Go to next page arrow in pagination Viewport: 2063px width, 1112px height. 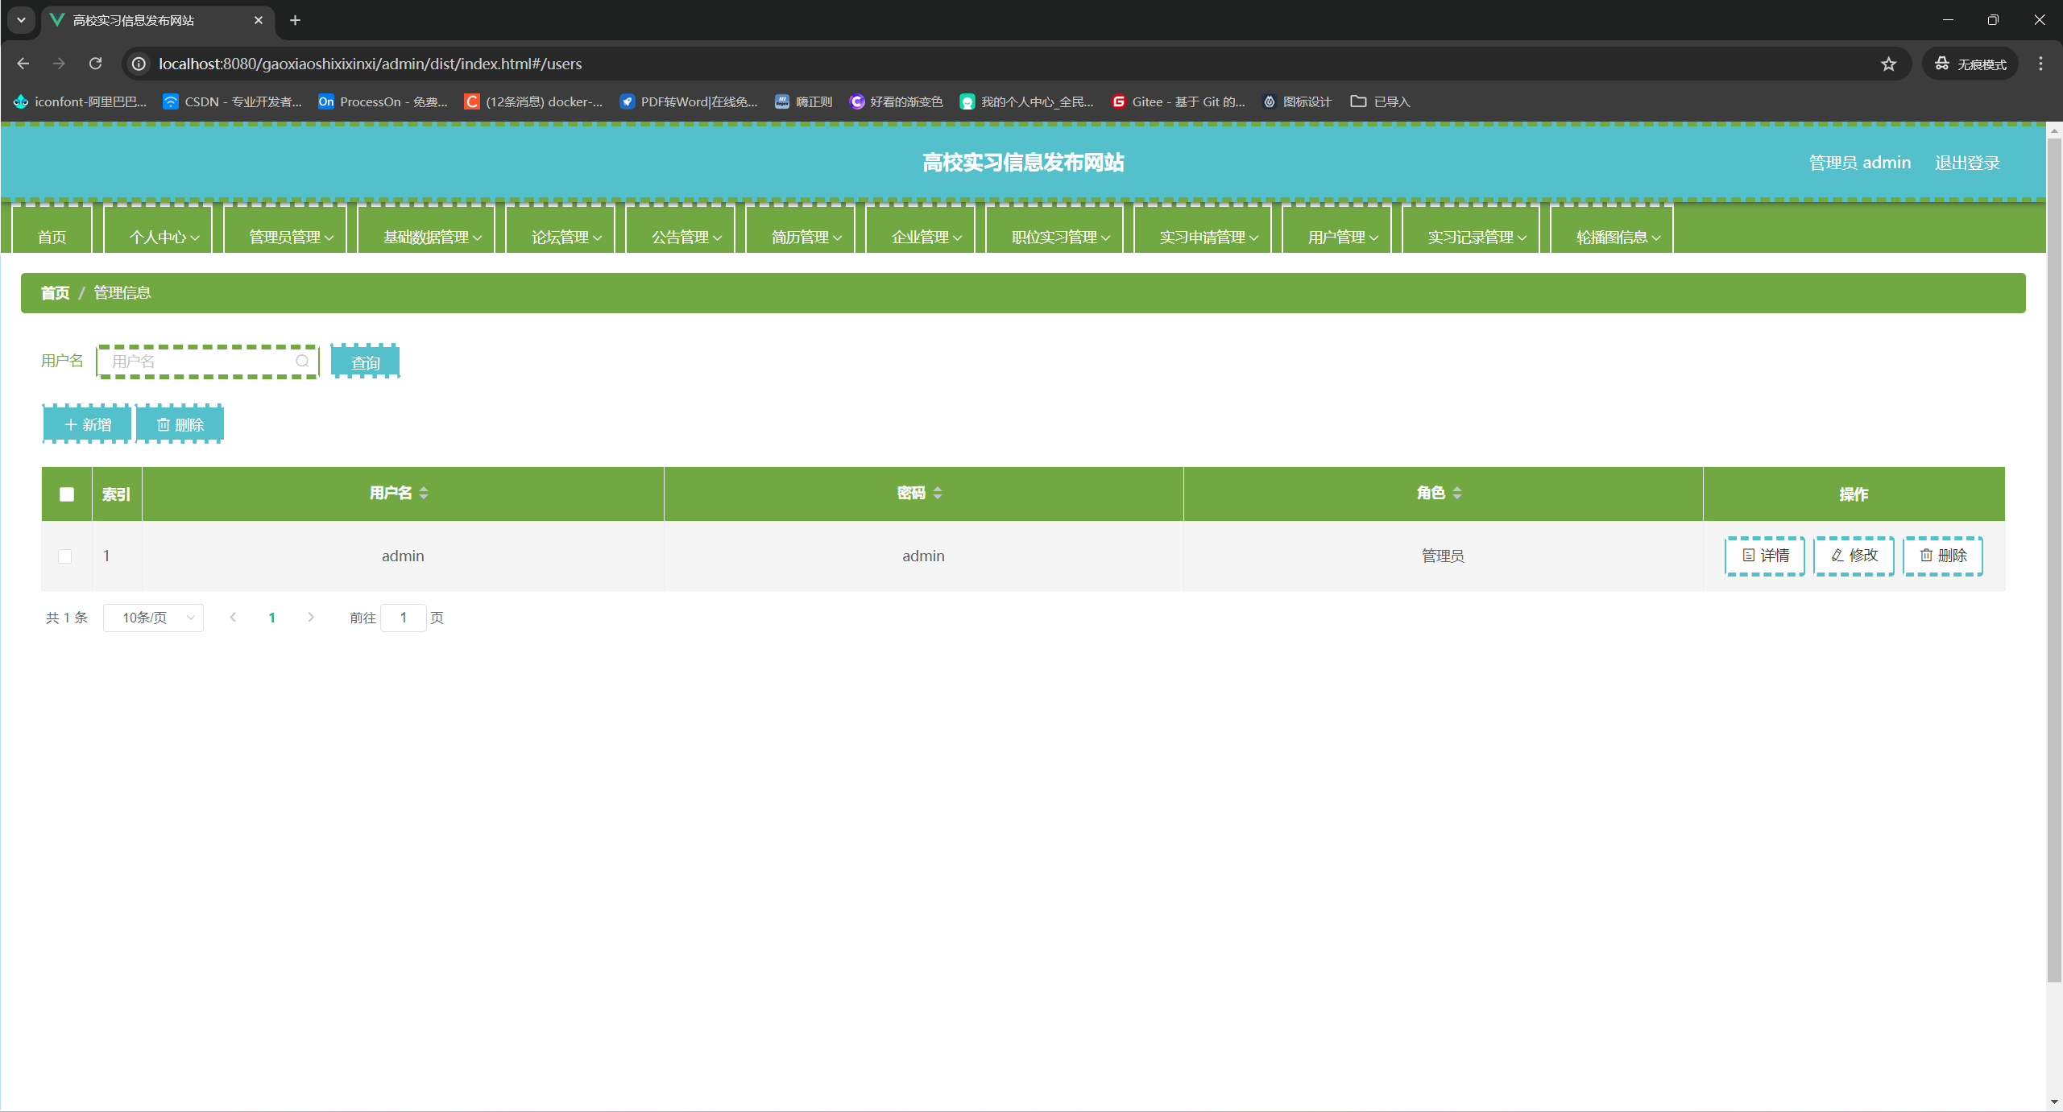pos(311,618)
